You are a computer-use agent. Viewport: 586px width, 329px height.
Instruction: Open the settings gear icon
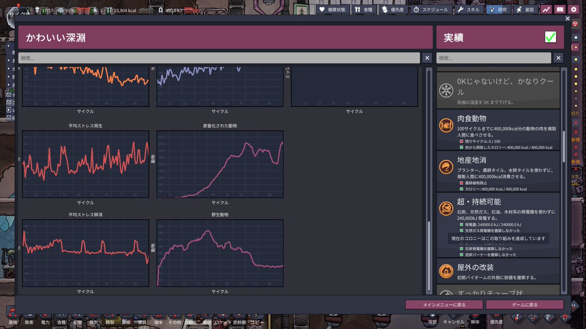click(573, 9)
